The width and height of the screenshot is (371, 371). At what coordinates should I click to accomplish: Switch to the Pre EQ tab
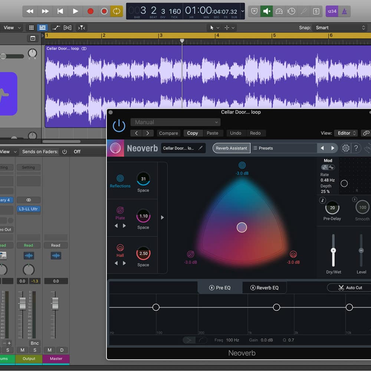[x=220, y=288]
